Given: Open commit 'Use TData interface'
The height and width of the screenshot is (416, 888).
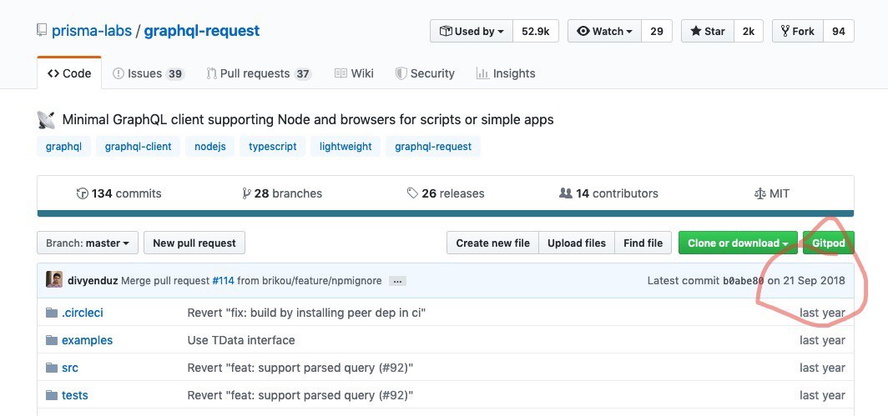Looking at the screenshot, I should 241,340.
